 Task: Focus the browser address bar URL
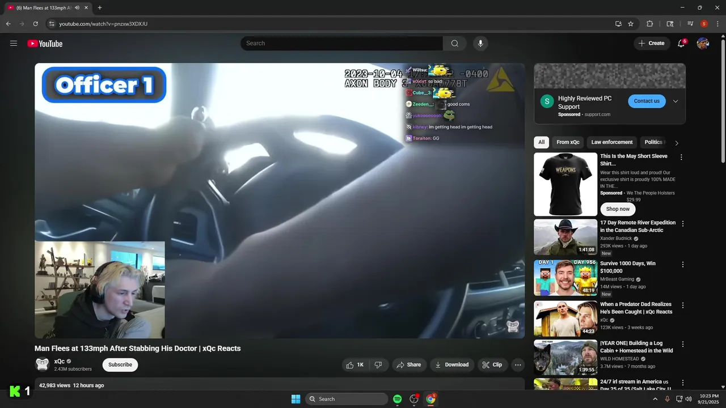tap(103, 24)
